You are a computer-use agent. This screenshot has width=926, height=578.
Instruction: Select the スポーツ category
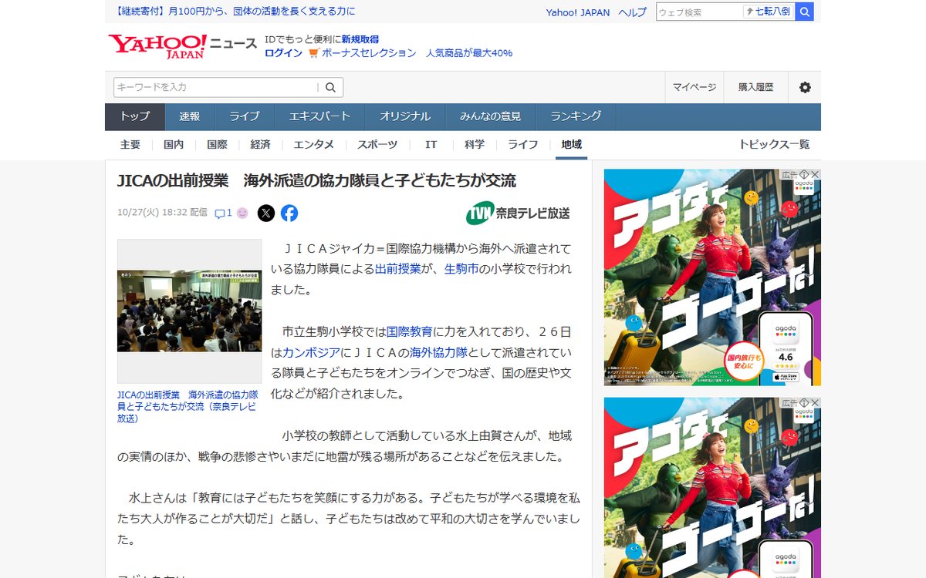377,145
